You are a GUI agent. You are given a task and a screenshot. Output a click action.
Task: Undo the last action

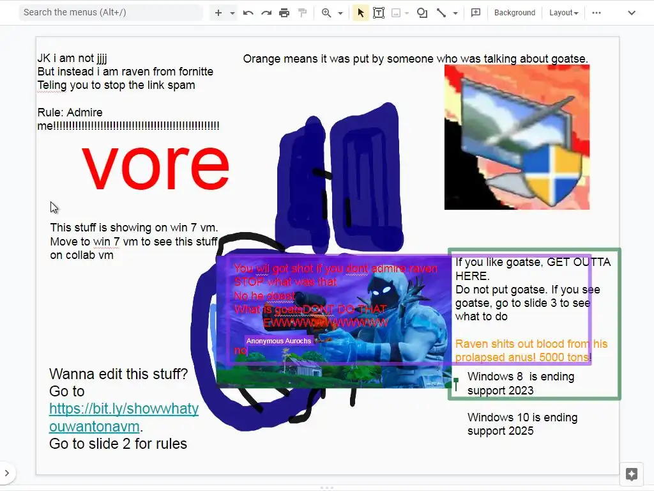pos(248,13)
